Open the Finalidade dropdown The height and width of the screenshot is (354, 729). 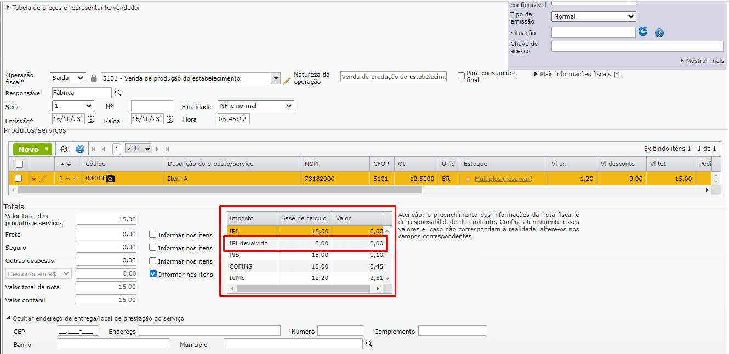click(256, 106)
